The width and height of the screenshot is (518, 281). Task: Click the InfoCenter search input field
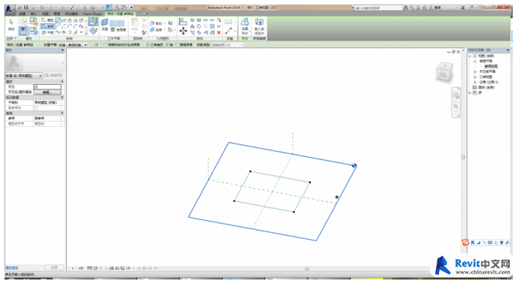[378, 8]
